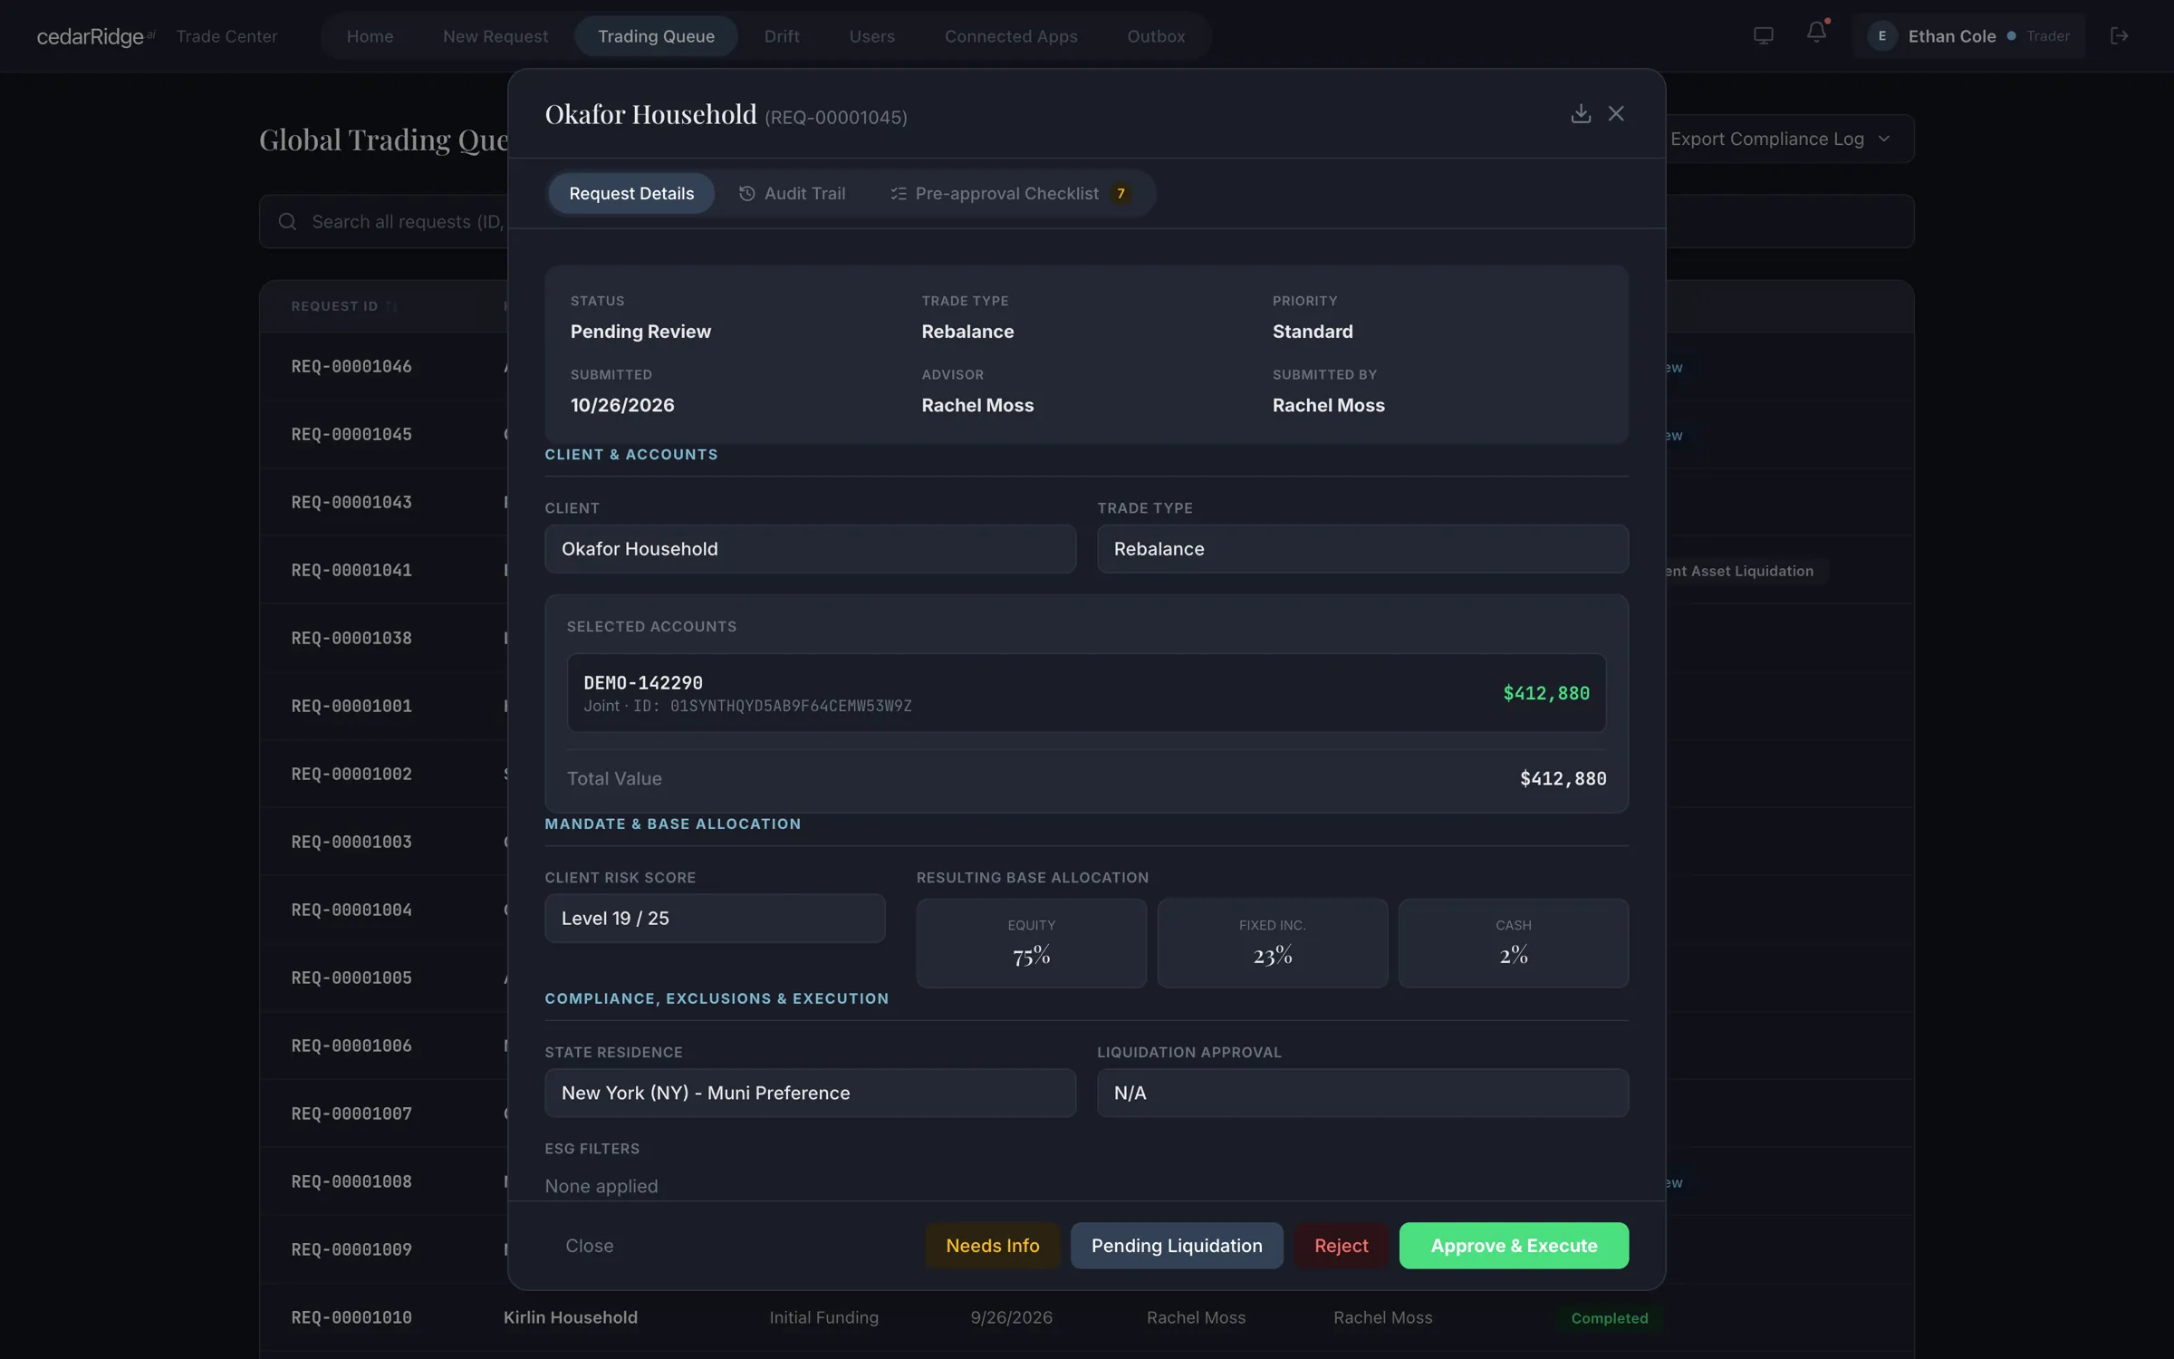Screen dimensions: 2174x1359
Task: Open Connected Apps page
Action: [x=1011, y=35]
